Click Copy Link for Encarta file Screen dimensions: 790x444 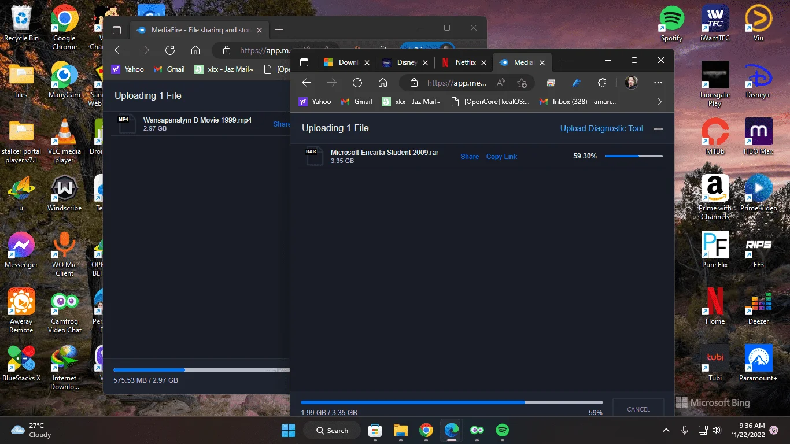click(501, 157)
